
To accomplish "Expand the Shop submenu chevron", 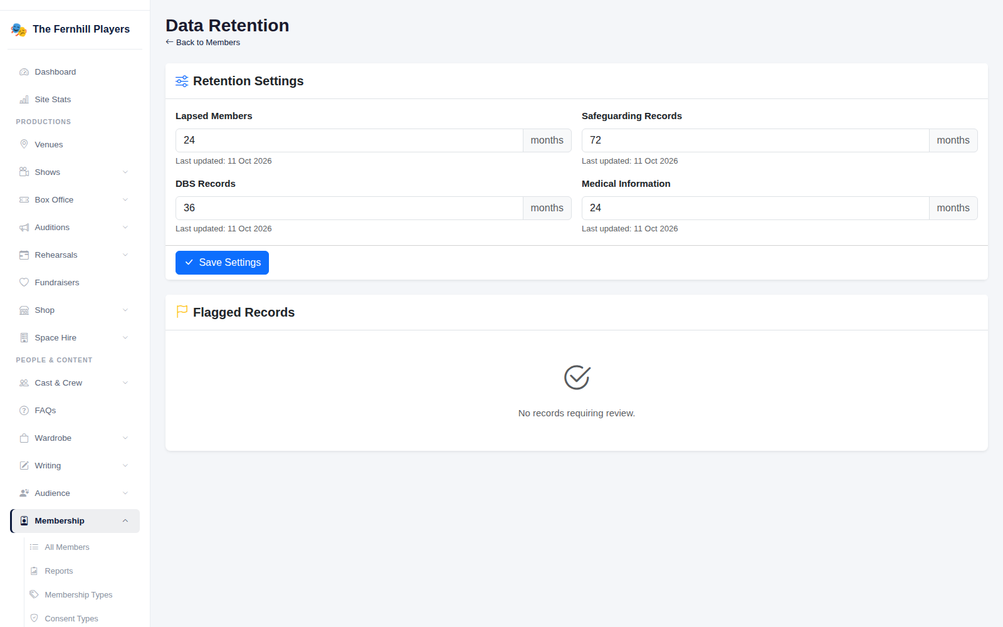I will (125, 310).
